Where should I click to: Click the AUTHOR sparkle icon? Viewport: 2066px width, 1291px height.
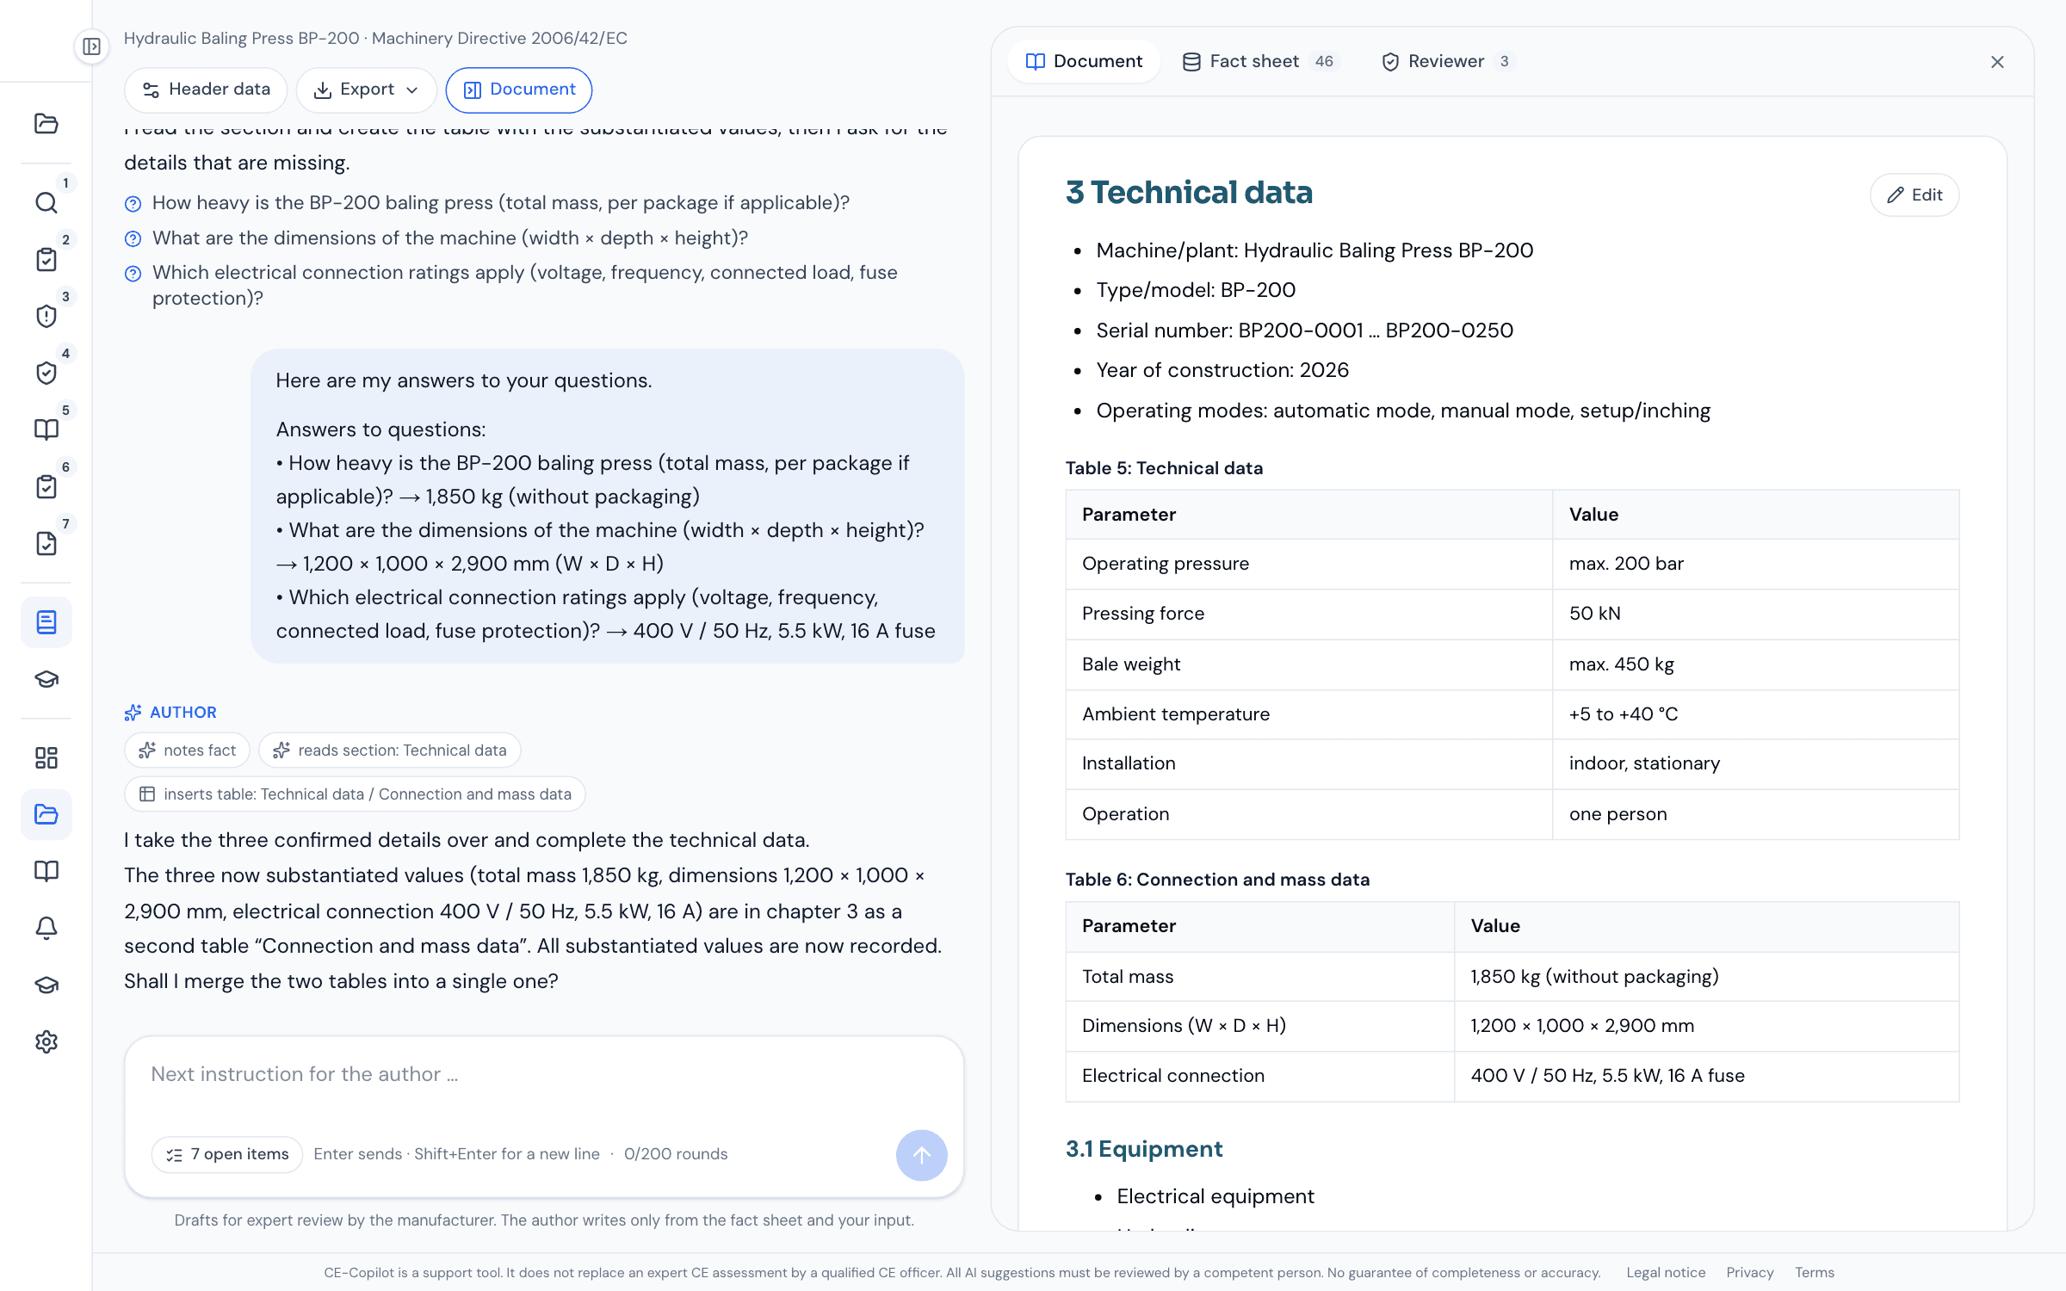pos(133,713)
